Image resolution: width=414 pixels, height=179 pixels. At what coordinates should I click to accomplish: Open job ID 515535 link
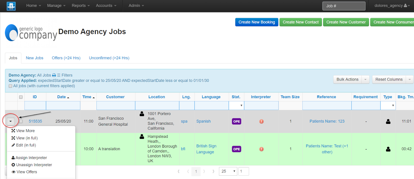point(35,121)
